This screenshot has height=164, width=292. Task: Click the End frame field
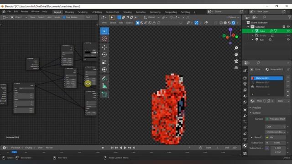pos(231,148)
